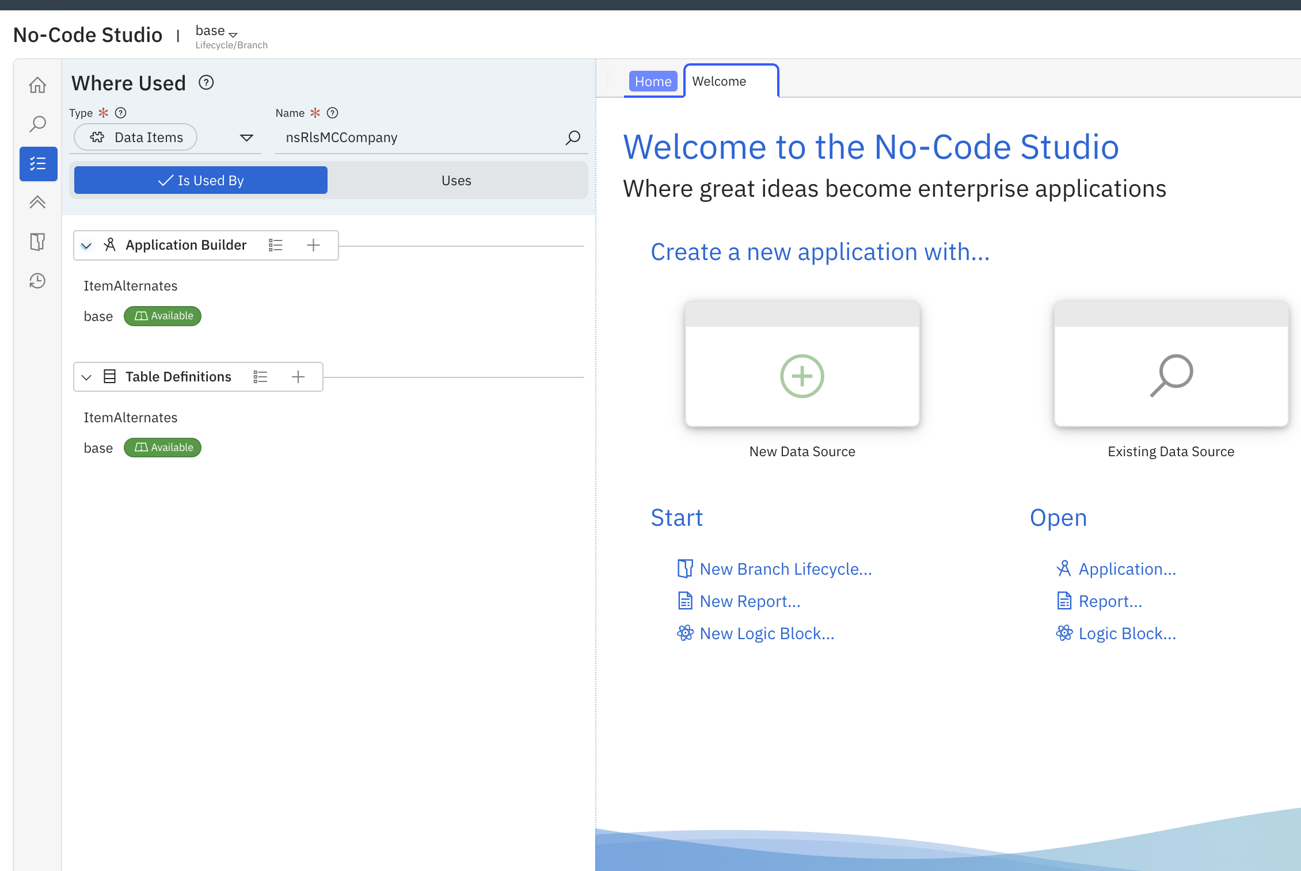Click the double-chevron sidebar icon
Screen dimensions: 1301x871
click(37, 202)
